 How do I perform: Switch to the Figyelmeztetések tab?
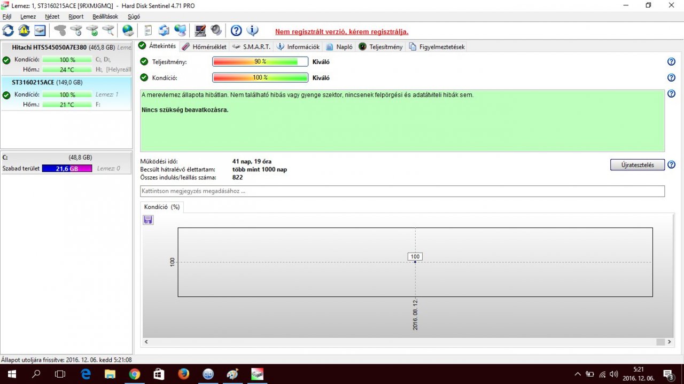pyautogui.click(x=437, y=46)
